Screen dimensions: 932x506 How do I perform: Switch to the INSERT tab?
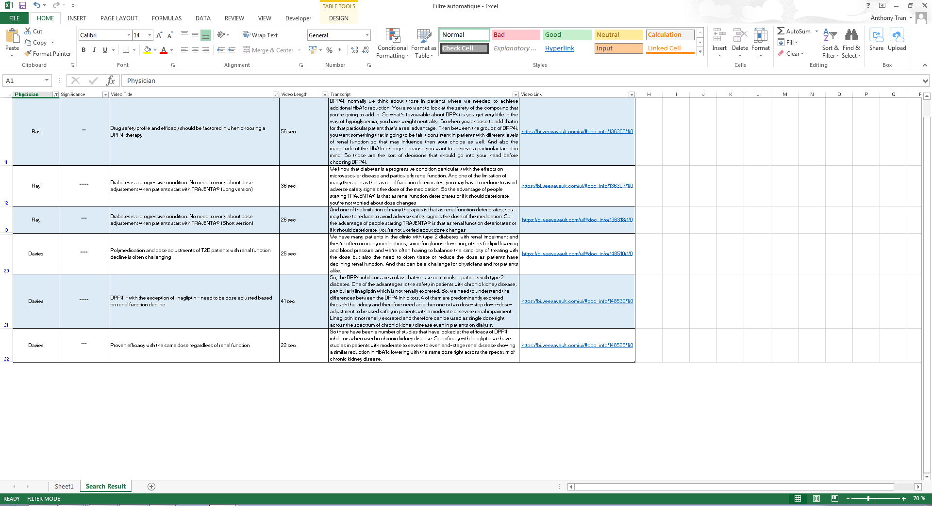pos(77,18)
